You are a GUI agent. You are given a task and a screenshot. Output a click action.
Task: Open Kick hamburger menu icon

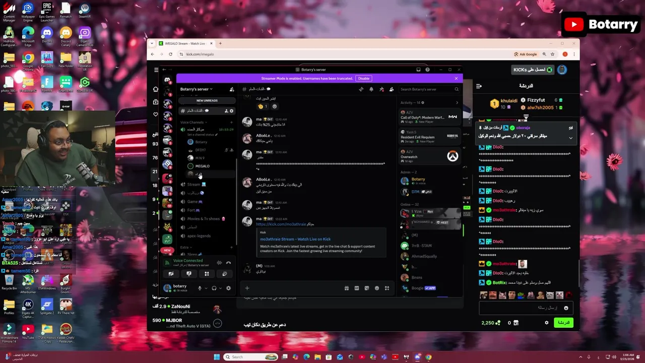[156, 70]
